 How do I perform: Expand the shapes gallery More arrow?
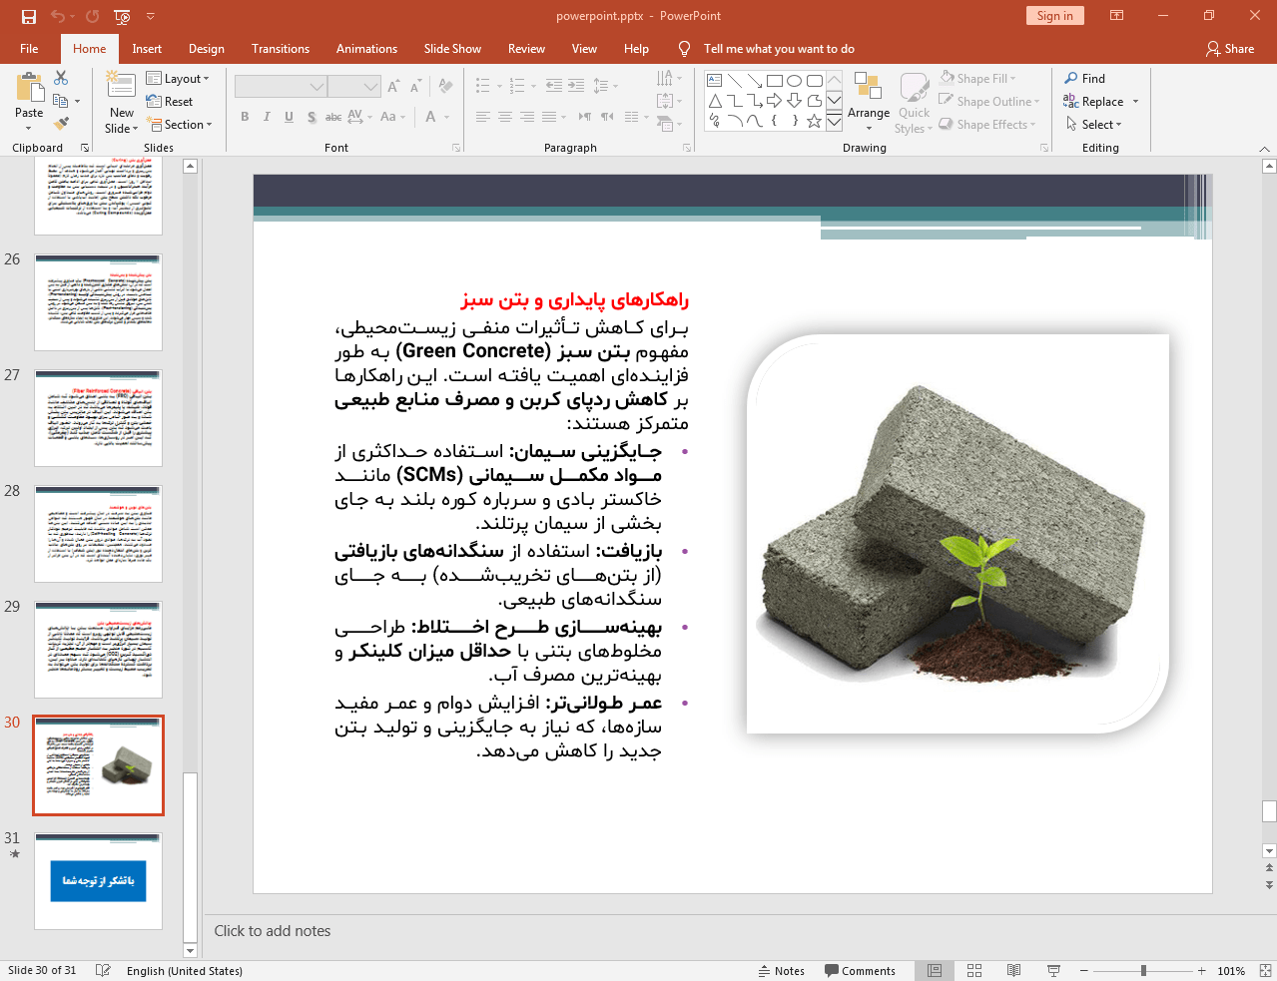[834, 123]
